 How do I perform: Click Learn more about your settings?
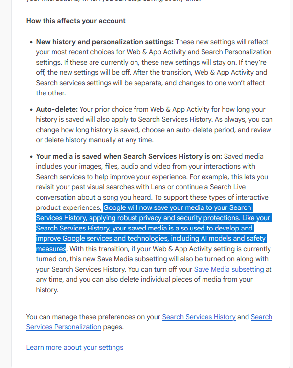[x=75, y=347]
